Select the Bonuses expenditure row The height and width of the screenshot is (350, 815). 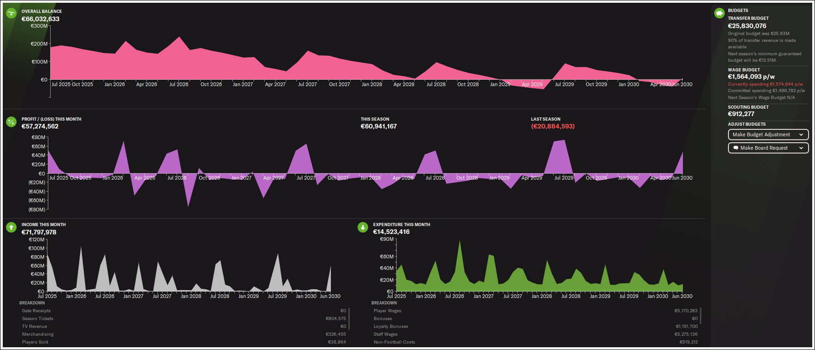pyautogui.click(x=536, y=319)
